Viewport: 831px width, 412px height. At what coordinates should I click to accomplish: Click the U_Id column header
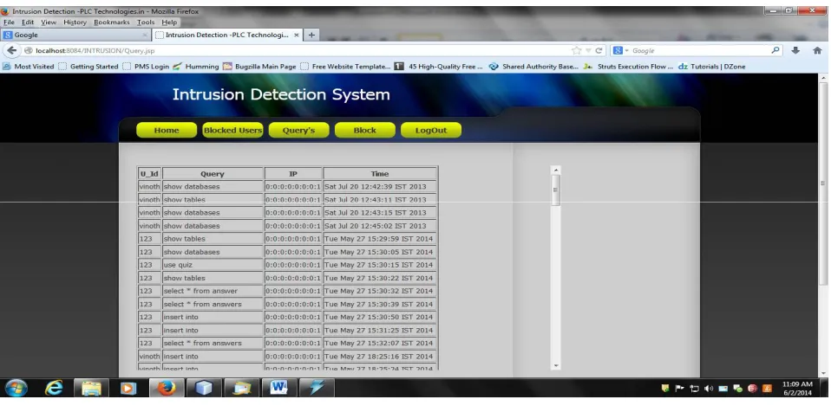click(x=149, y=173)
